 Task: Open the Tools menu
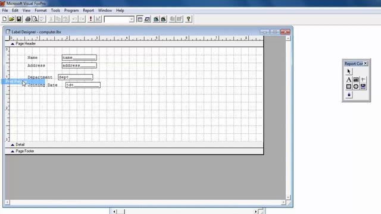55,11
